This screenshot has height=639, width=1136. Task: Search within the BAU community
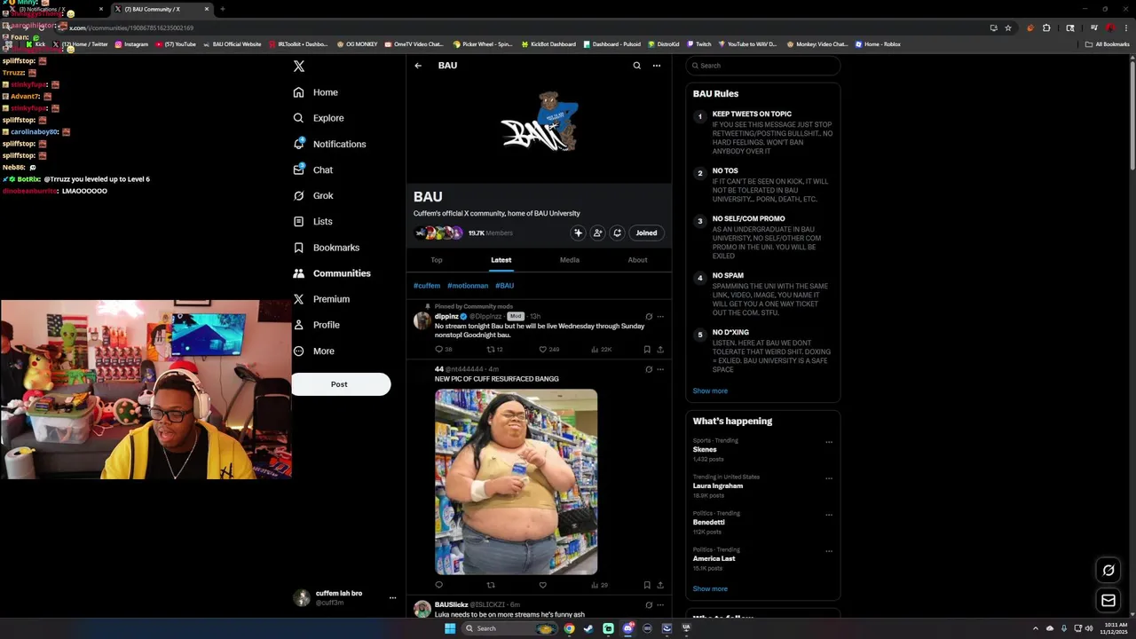pyautogui.click(x=636, y=66)
